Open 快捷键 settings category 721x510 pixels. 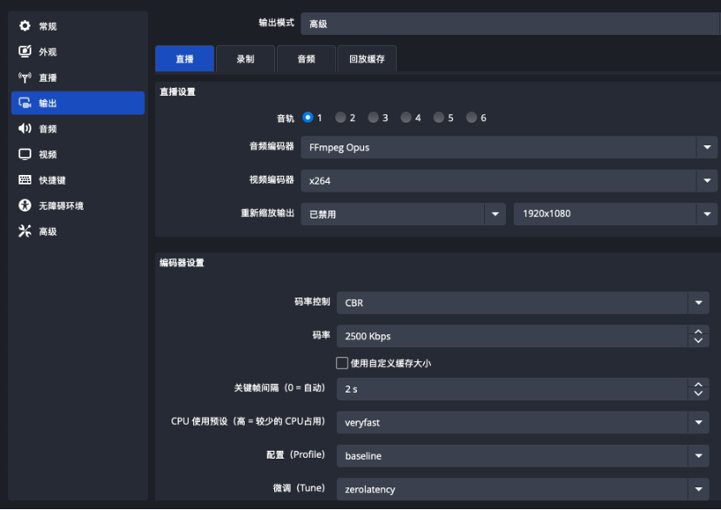(x=77, y=179)
